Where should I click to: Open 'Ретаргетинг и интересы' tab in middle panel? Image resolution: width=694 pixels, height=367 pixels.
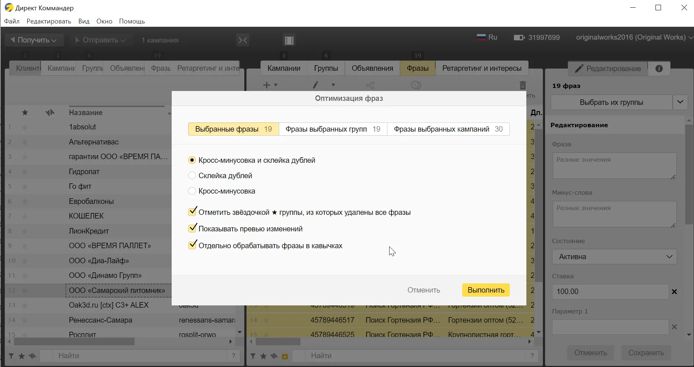coord(482,68)
